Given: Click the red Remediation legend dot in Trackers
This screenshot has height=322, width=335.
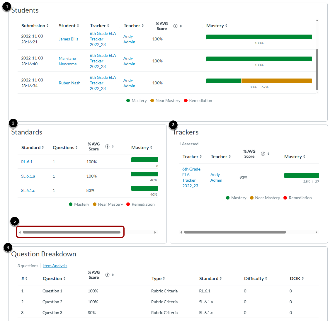Looking at the screenshot, I should coord(285,198).
